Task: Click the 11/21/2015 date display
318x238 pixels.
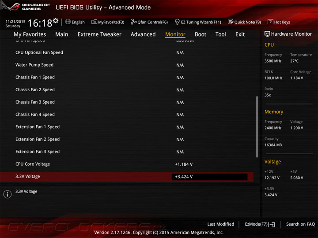Action: click(15, 22)
